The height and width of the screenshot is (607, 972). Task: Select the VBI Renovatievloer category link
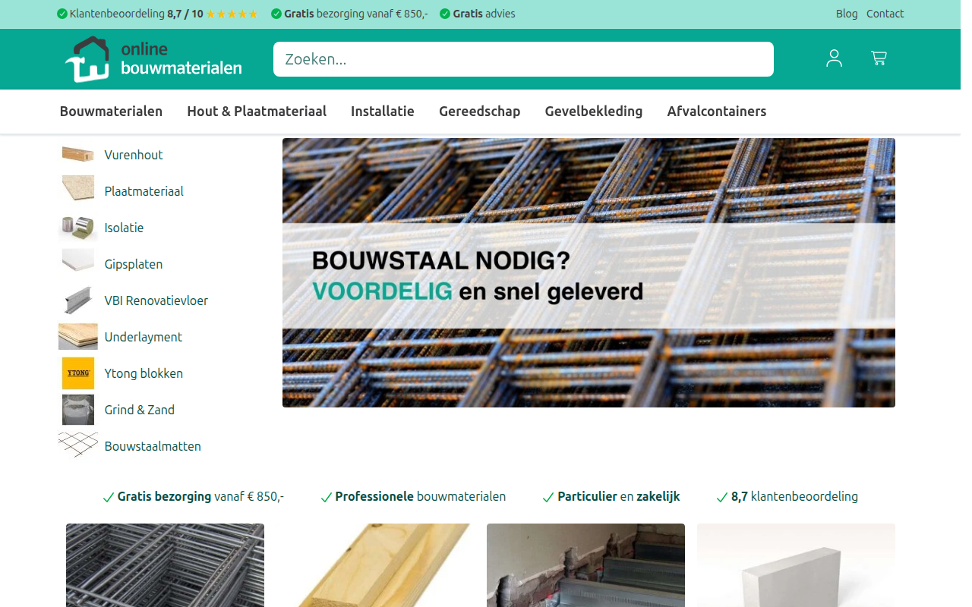[156, 300]
